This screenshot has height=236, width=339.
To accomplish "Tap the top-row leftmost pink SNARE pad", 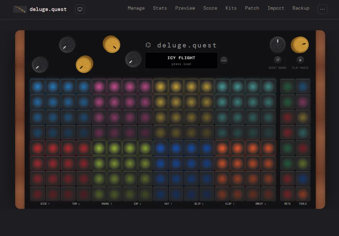I will tap(99, 86).
